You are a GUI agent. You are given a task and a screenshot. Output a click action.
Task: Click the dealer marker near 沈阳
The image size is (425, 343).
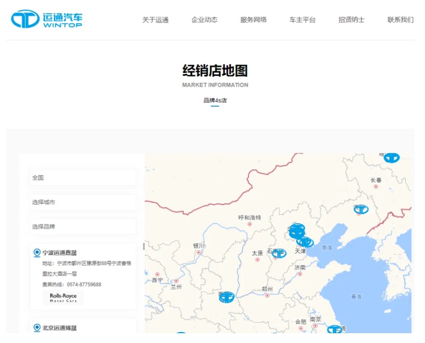(x=362, y=208)
